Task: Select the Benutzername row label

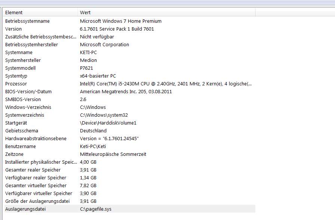Action: click(x=21, y=147)
